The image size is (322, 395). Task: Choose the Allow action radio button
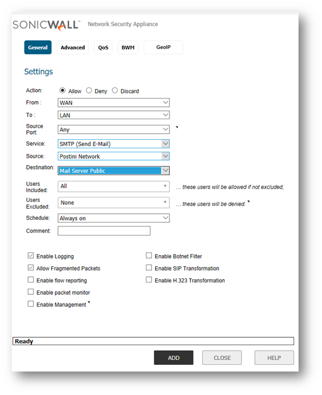click(63, 91)
